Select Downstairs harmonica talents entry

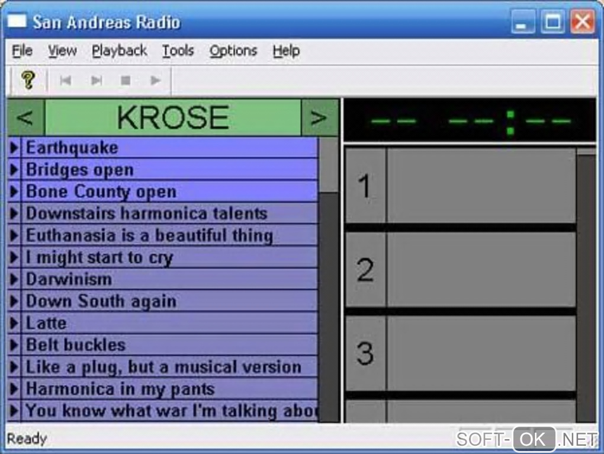pyautogui.click(x=169, y=213)
